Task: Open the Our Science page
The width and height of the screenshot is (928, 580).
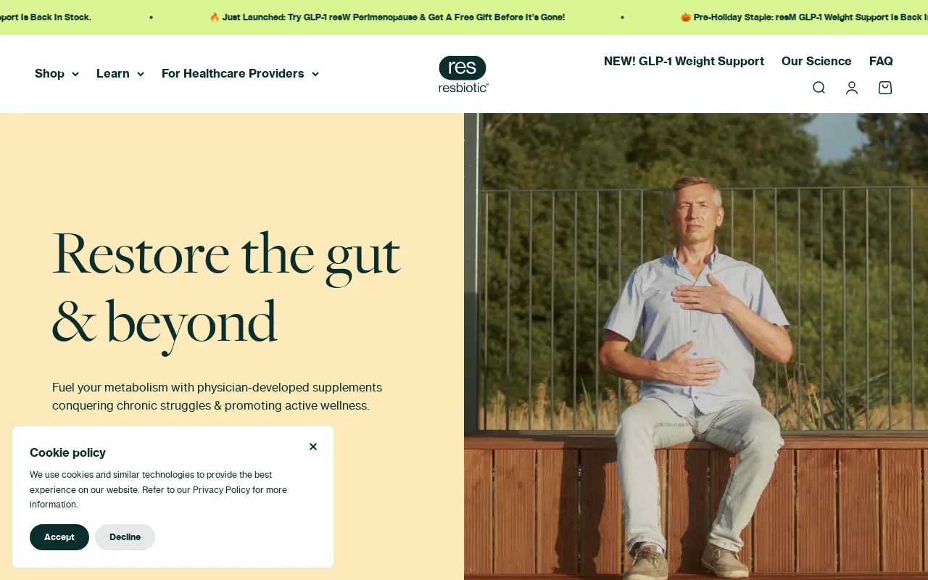Action: tap(816, 61)
